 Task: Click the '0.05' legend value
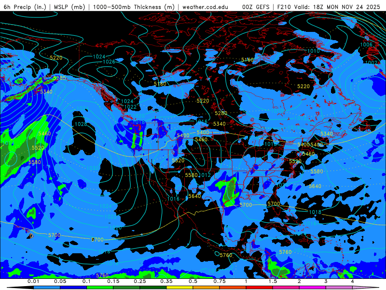pos(60,281)
